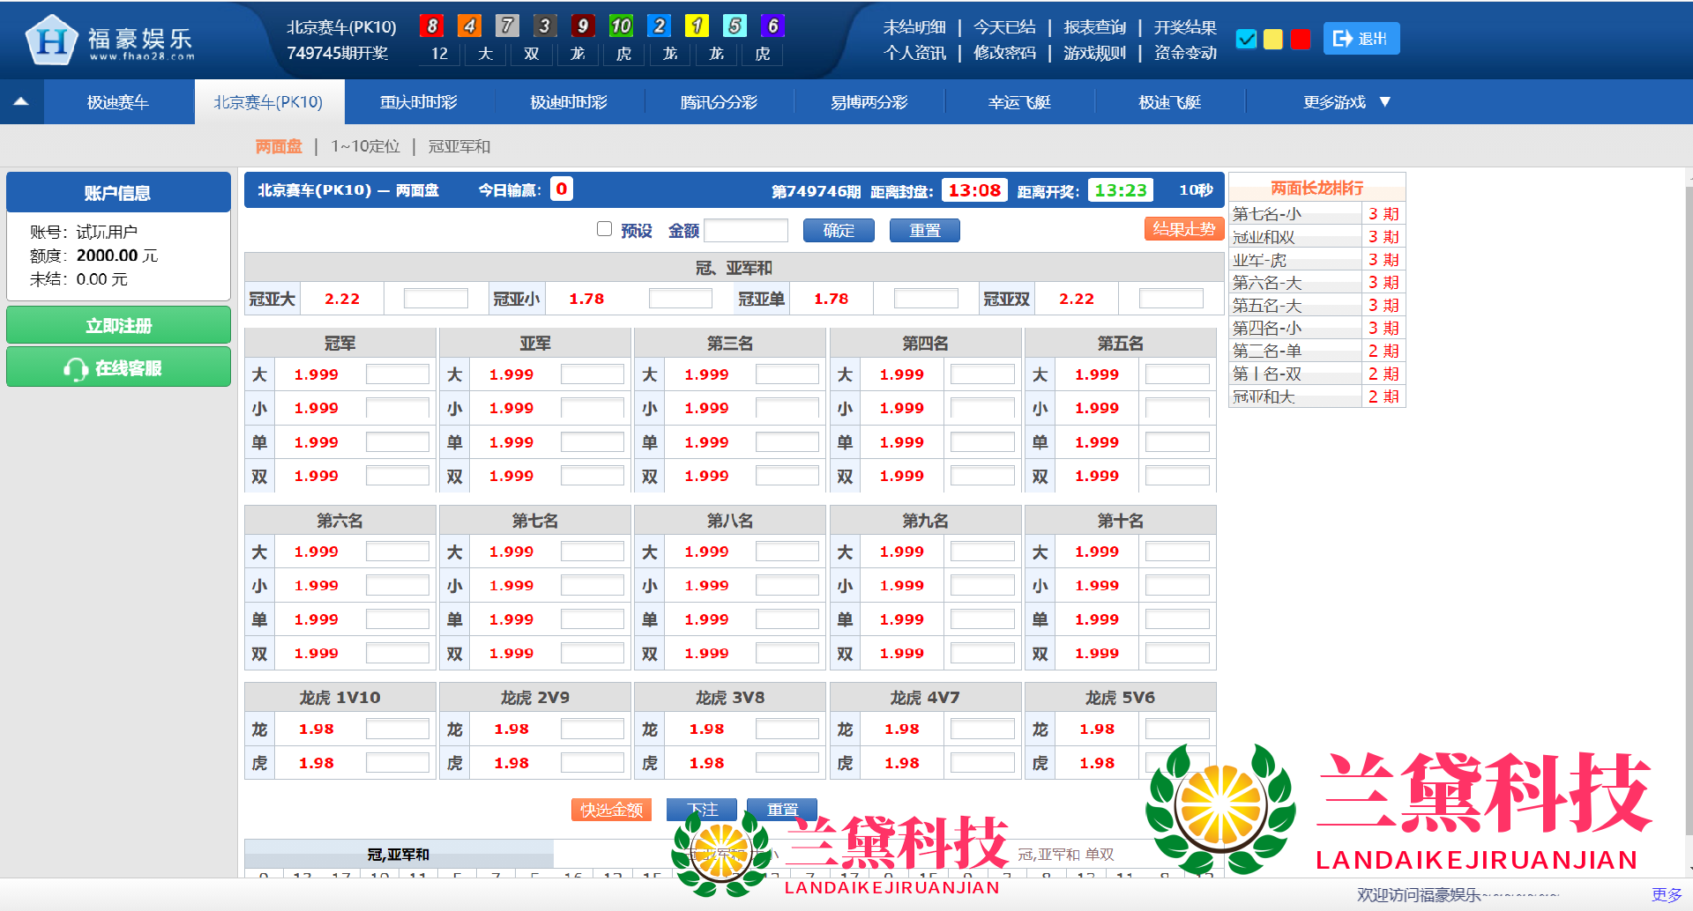Collapse the game navigation with up arrow
Screen dimensions: 1693x911
coord(21,102)
